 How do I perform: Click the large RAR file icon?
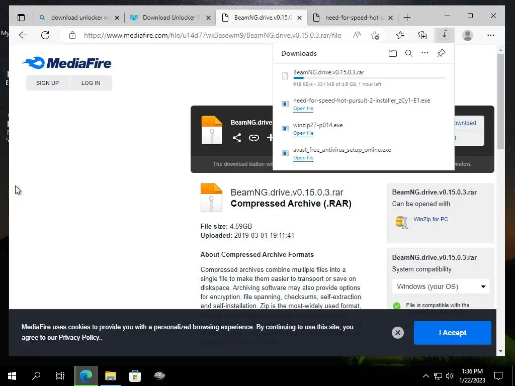point(211,198)
